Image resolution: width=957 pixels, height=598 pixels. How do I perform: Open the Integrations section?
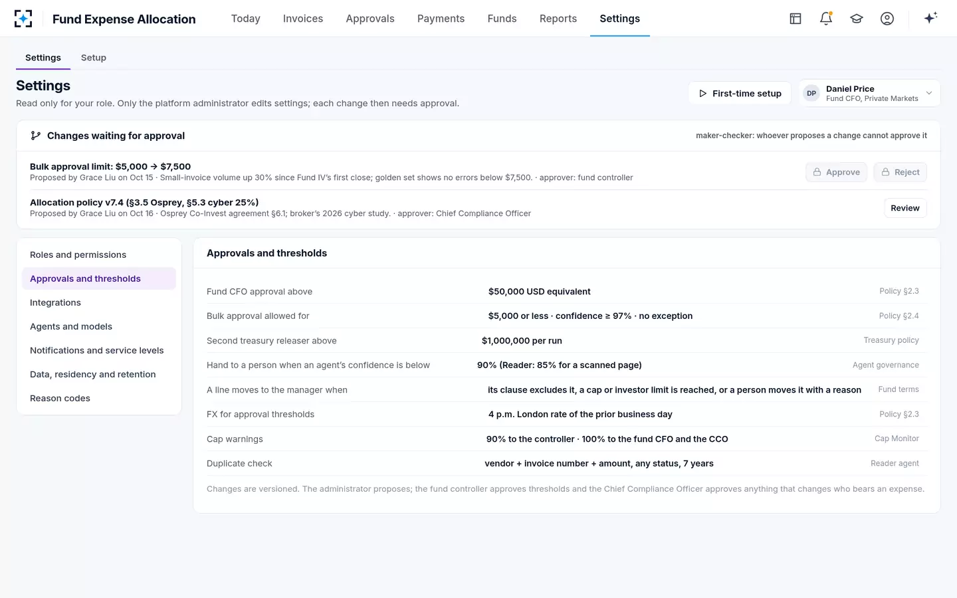pos(99,303)
